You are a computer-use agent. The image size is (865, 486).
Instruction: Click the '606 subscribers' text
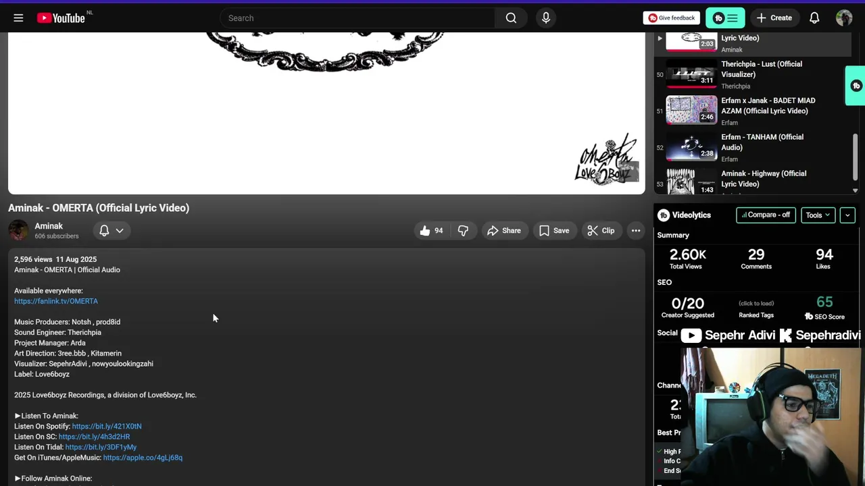click(57, 236)
